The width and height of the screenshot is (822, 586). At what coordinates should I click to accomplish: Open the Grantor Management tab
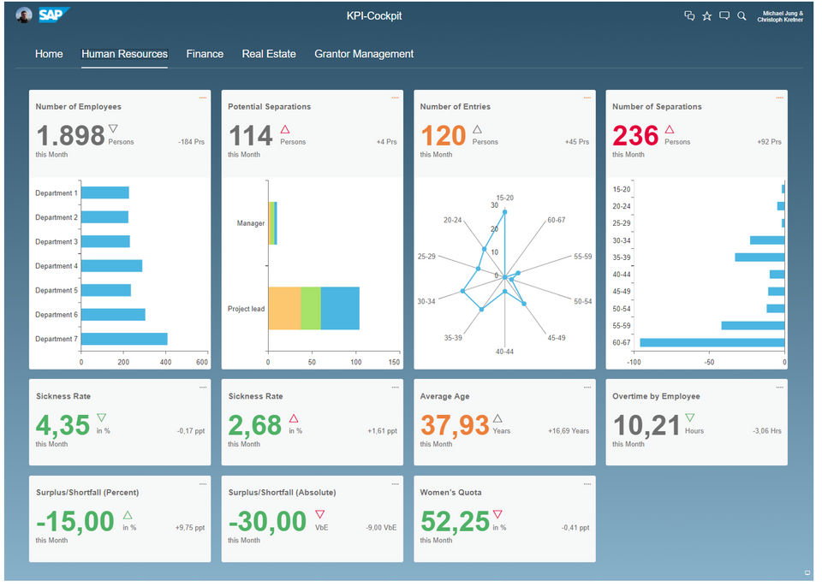(364, 54)
